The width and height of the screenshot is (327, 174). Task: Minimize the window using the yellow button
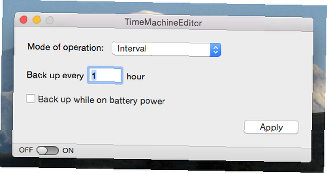click(37, 20)
